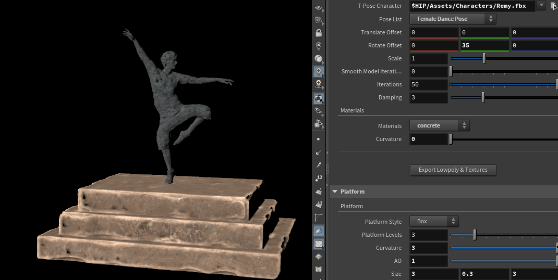The width and height of the screenshot is (558, 280).
Task: Open the T-Pose Character path history arrow
Action: [541, 6]
